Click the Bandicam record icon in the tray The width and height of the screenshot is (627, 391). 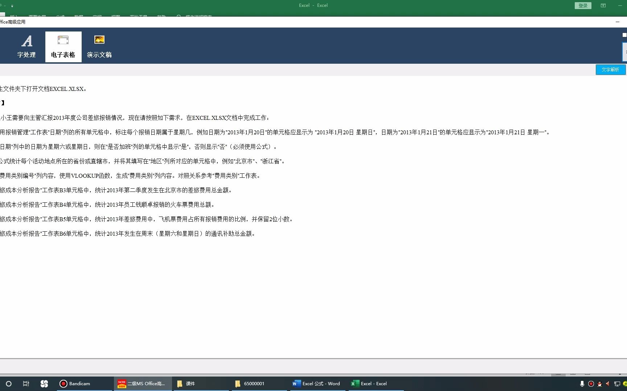[x=591, y=384]
